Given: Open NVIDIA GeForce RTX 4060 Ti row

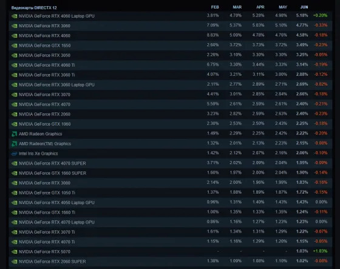Looking at the screenshot, I should (x=171, y=65).
